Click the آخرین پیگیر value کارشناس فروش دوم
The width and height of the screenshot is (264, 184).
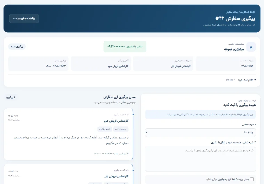tap(118, 66)
